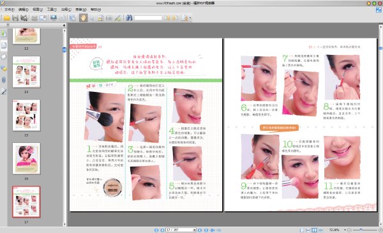
Task: Open the page number dropdown arrow
Action: click(195, 230)
